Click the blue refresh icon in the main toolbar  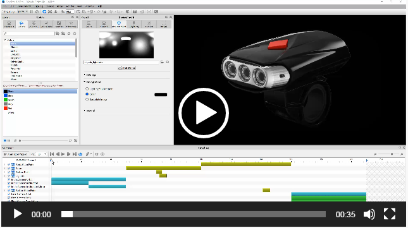44,12
